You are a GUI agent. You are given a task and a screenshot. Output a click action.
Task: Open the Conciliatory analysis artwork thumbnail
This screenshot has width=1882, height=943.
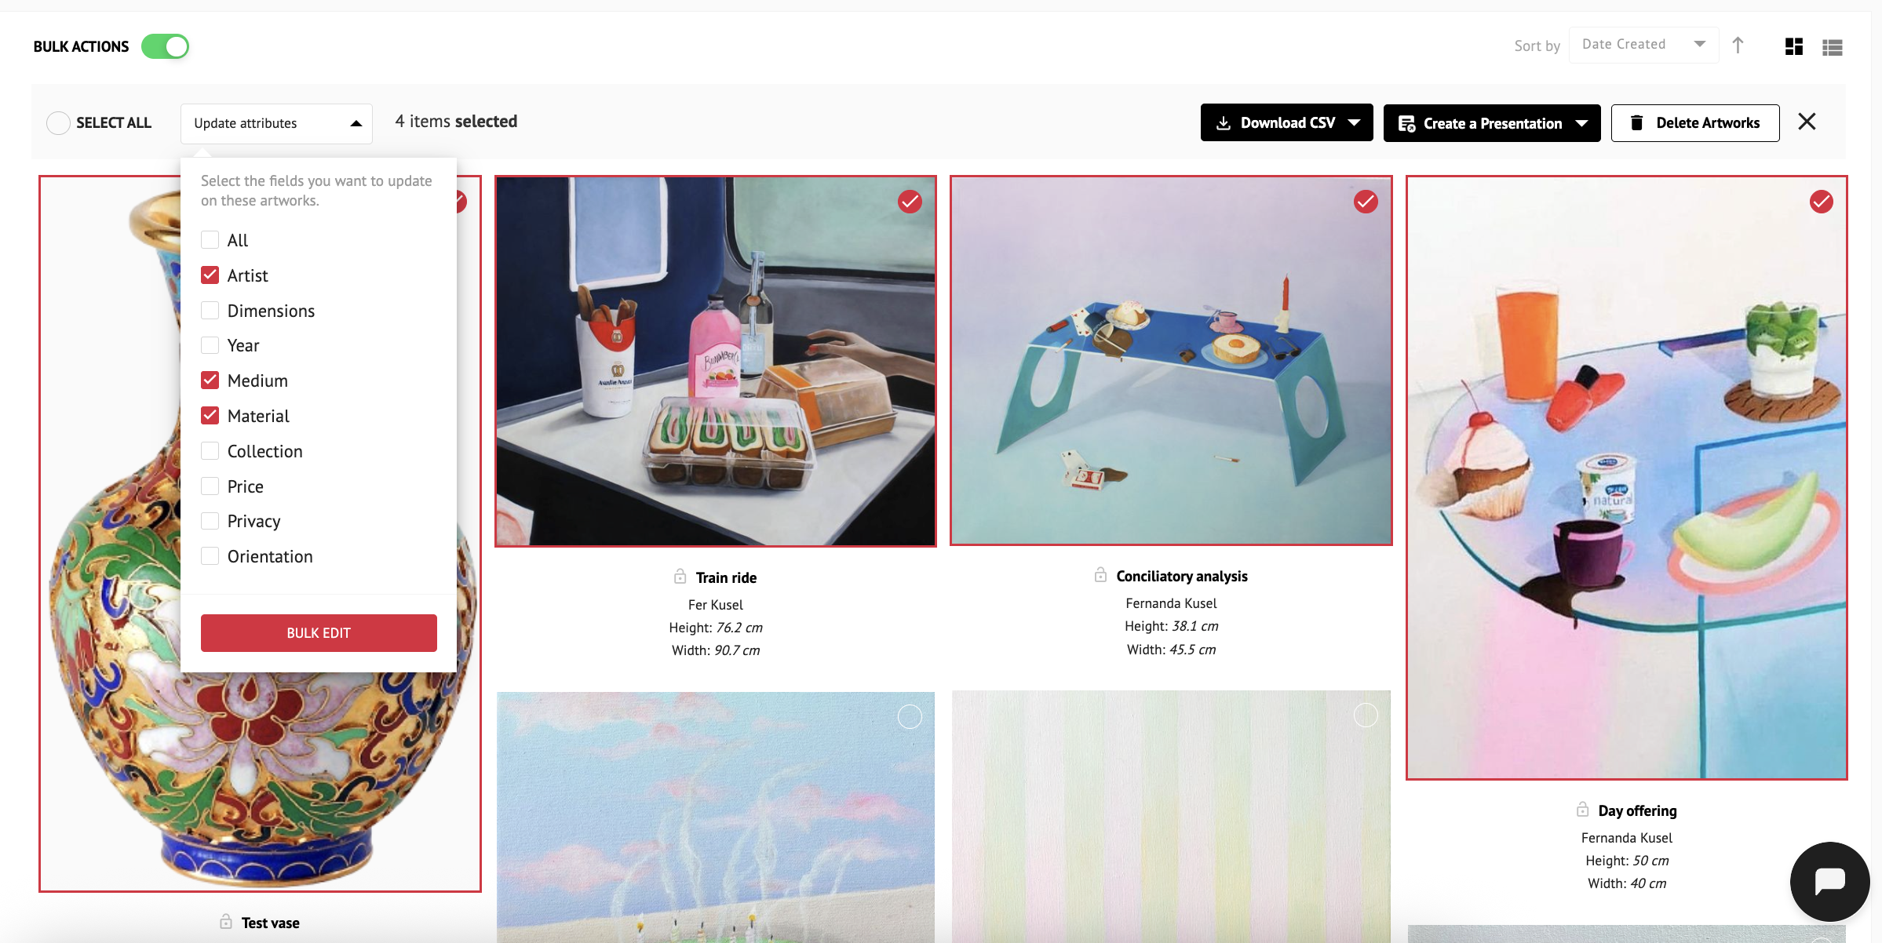pyautogui.click(x=1171, y=360)
